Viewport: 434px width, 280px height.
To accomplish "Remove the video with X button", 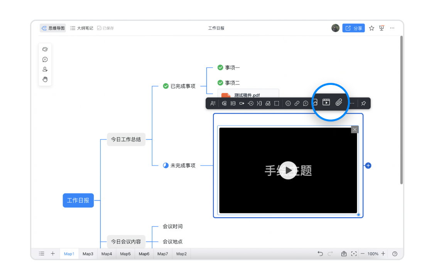I will (355, 130).
